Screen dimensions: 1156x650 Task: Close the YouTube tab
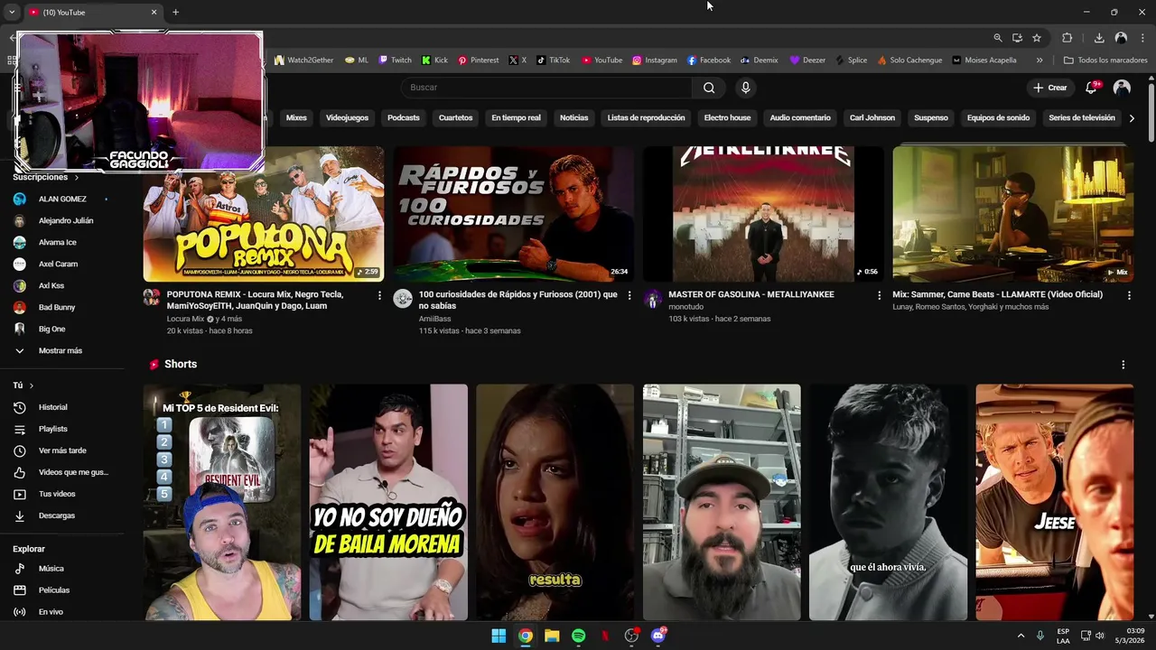point(154,12)
